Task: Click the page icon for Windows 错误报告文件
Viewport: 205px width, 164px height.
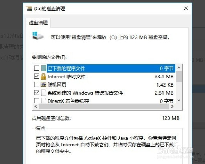Action: 44,93
